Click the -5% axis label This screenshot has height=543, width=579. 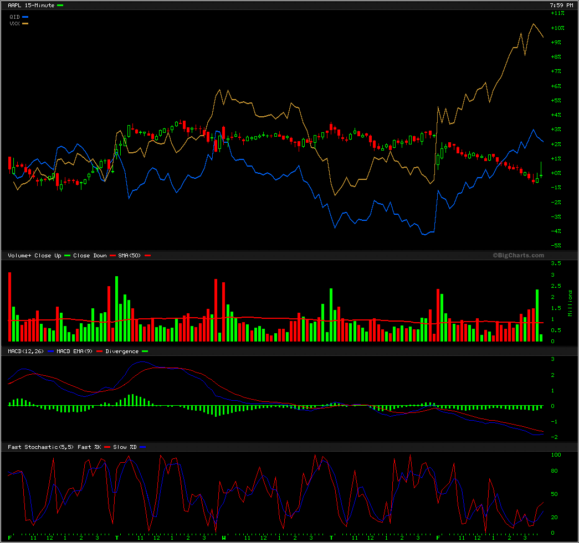coord(556,245)
